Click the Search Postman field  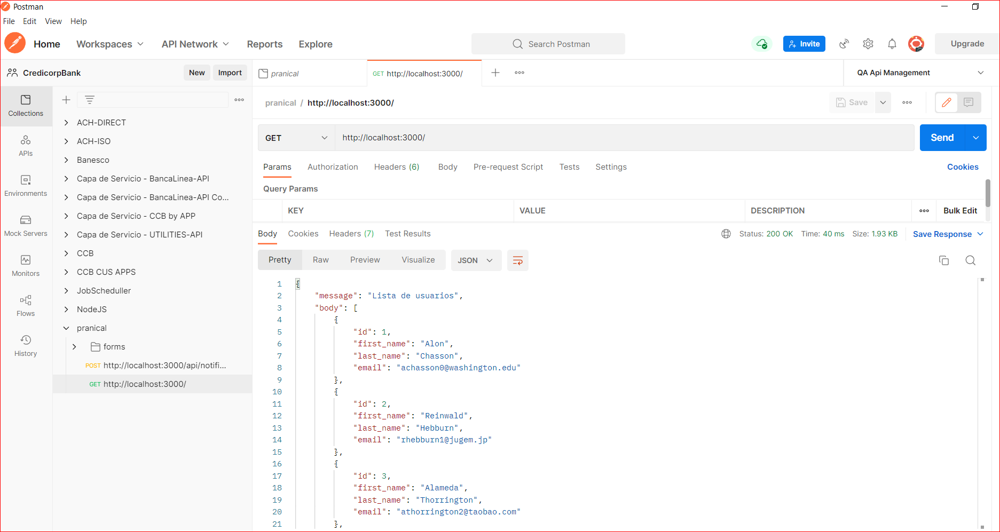[x=548, y=44]
